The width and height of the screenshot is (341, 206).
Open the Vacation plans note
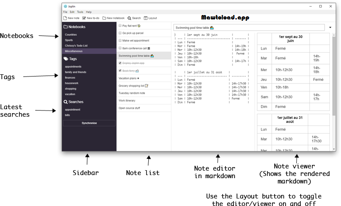tap(144, 78)
